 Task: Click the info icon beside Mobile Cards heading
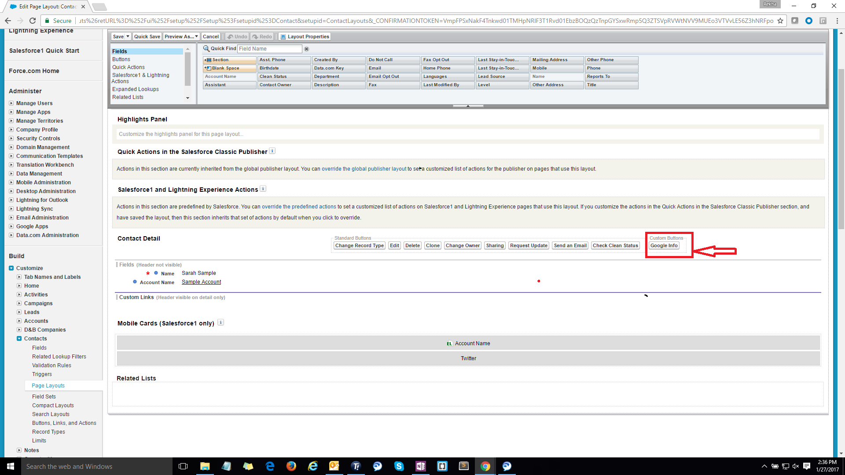221,322
